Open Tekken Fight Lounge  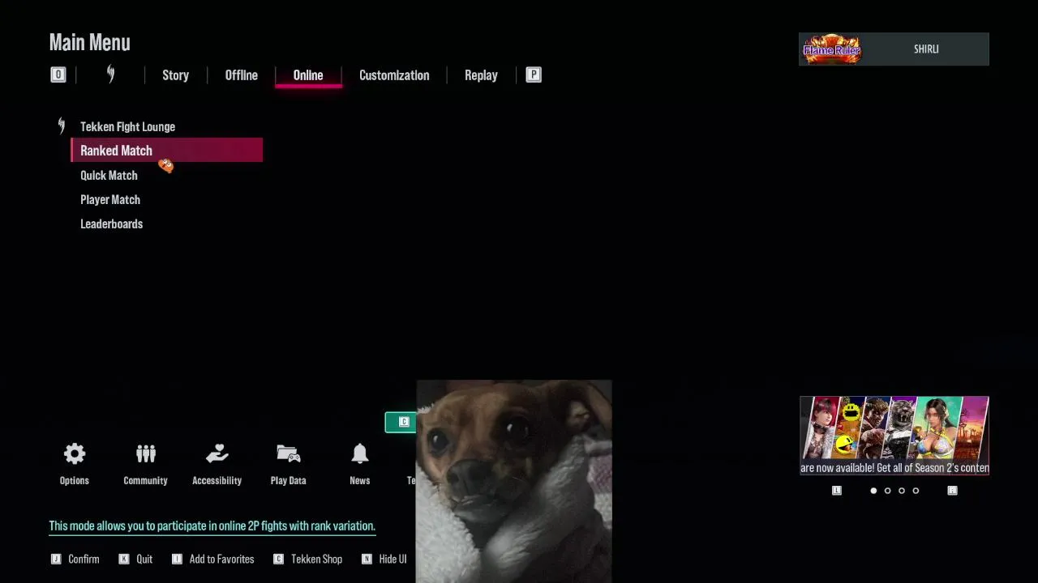coord(127,126)
